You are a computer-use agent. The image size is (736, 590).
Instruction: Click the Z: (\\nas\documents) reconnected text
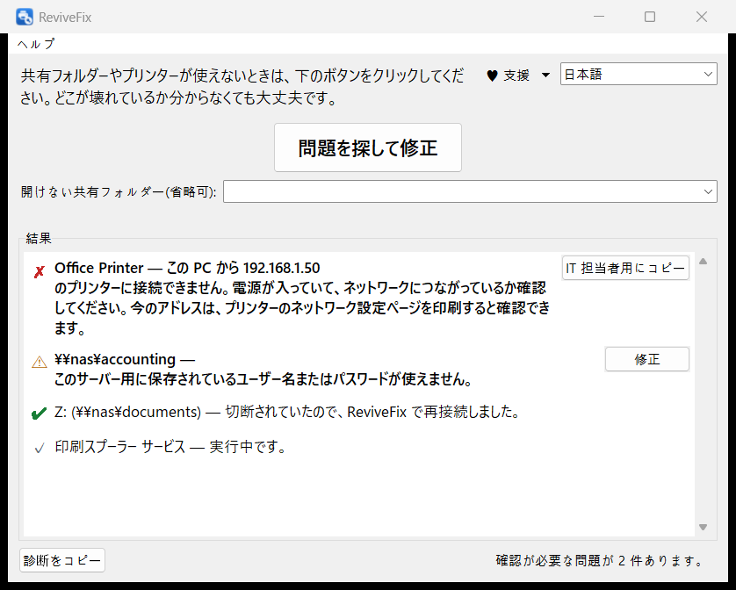pos(287,412)
